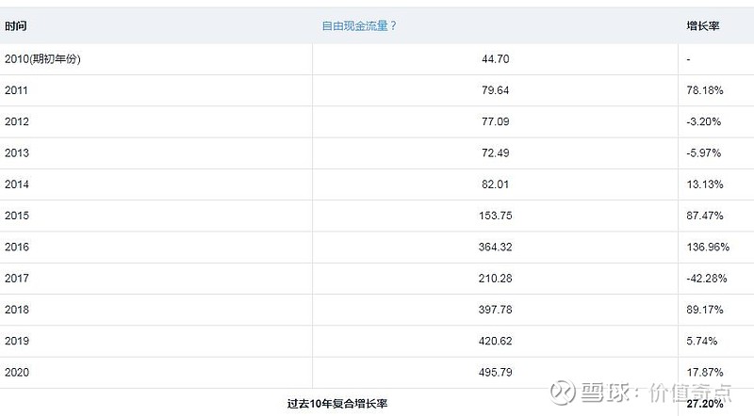The width and height of the screenshot is (754, 416).
Task: Click the 364.32 cash flow value
Action: click(x=493, y=247)
